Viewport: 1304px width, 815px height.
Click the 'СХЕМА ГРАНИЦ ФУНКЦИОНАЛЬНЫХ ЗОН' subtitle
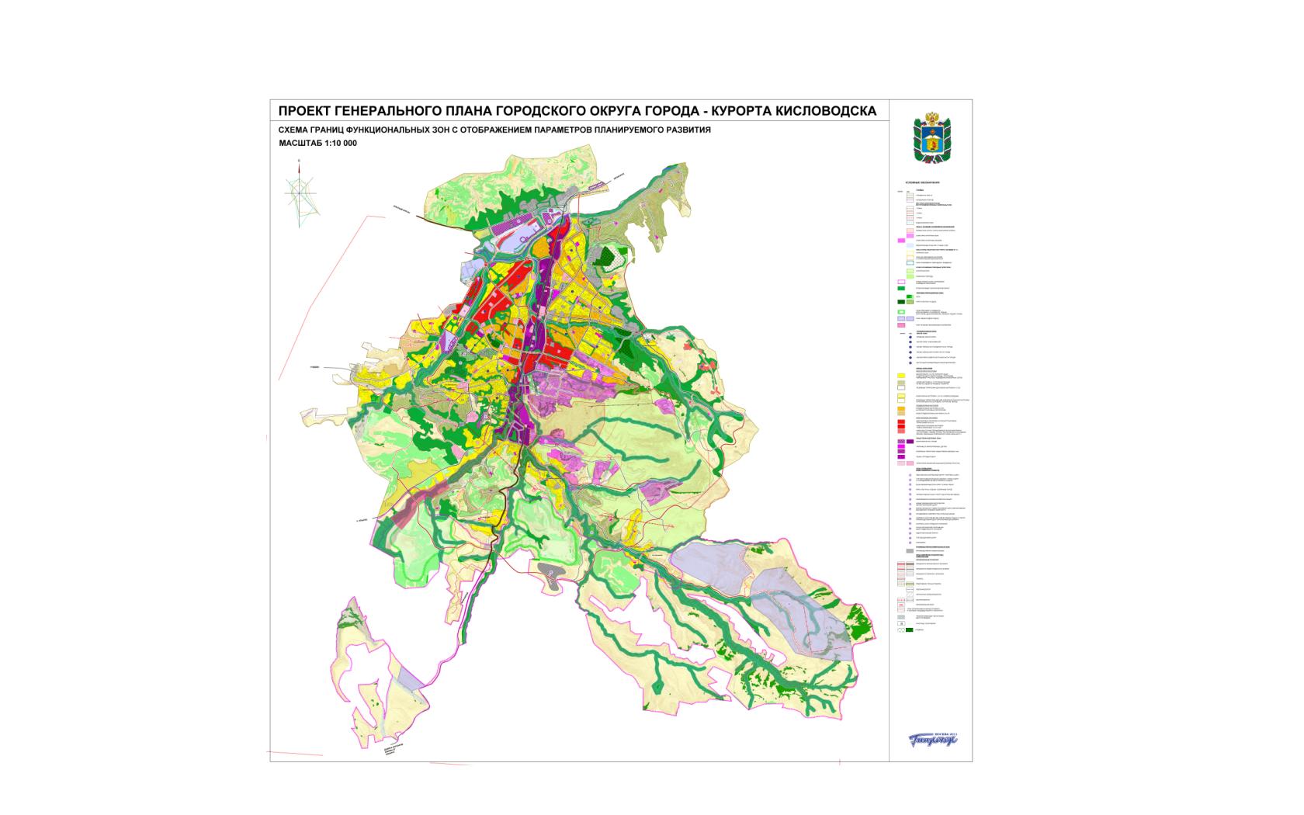[x=494, y=130]
